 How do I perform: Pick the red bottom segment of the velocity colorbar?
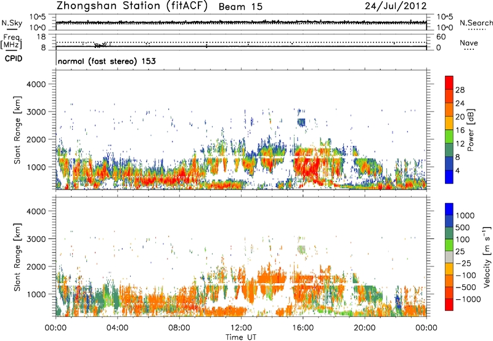tap(449, 305)
